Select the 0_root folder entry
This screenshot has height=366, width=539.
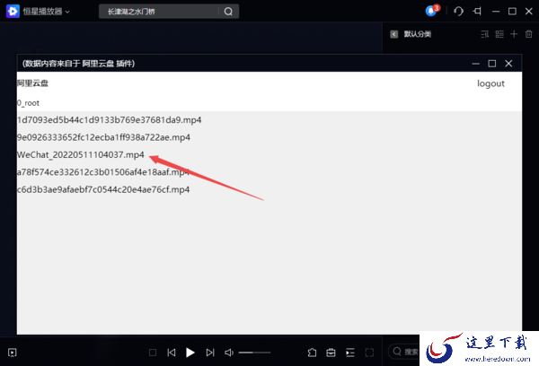(x=28, y=103)
